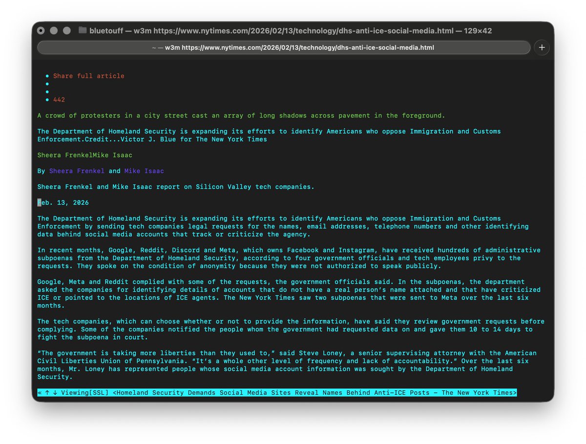Image resolution: width=586 pixels, height=444 pixels.
Task: Open a new terminal tab with plus button
Action: tap(542, 47)
